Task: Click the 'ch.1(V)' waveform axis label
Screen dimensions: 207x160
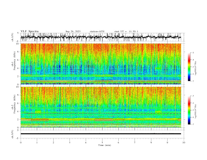Action: (x=13, y=37)
